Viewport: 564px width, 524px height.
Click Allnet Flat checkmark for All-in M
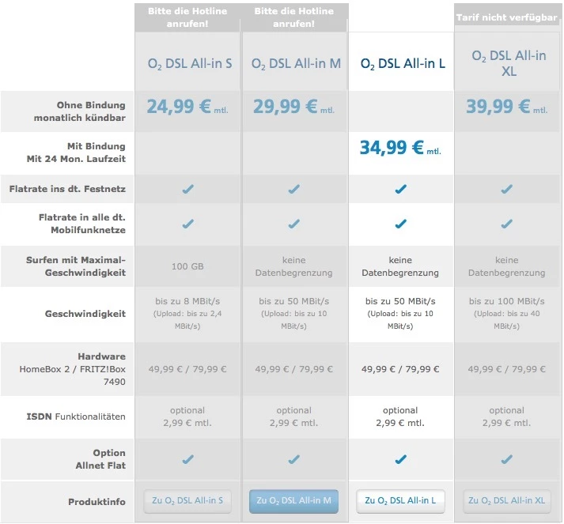point(293,459)
